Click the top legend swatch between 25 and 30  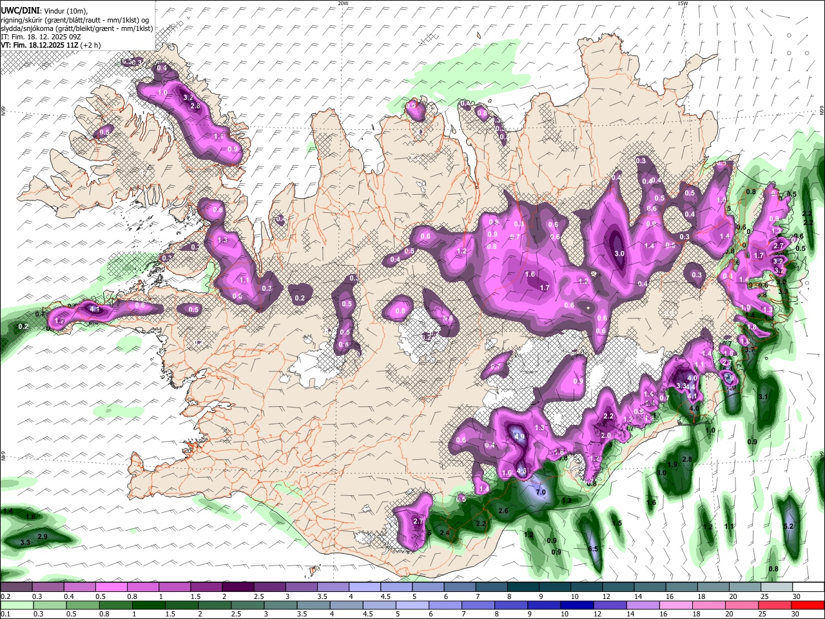pos(777,587)
